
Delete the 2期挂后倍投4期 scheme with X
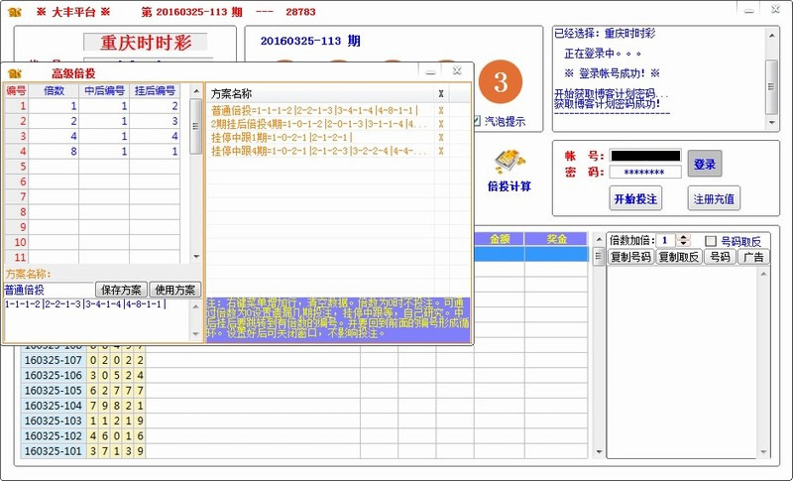point(441,124)
